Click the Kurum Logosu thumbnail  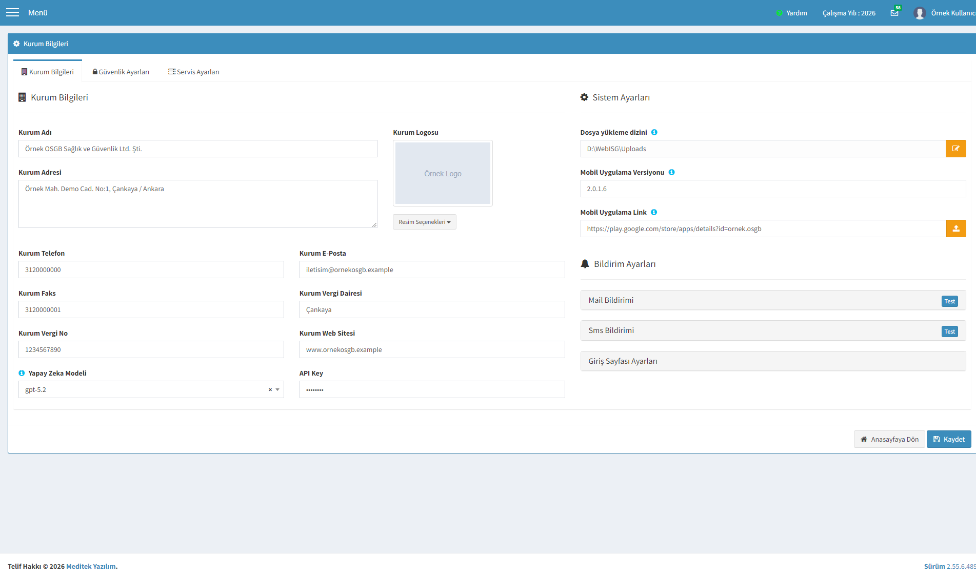pyautogui.click(x=443, y=173)
